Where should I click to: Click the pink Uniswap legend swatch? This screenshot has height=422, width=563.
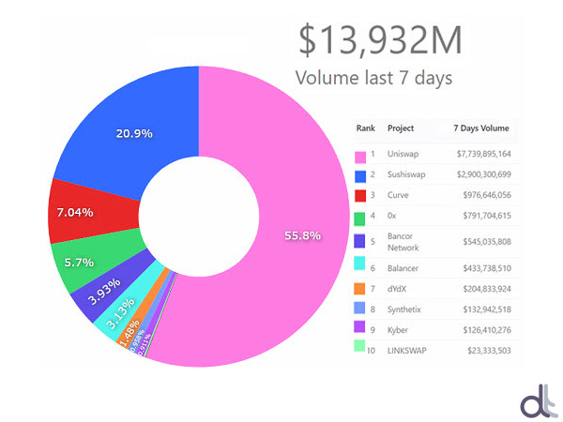tap(360, 158)
